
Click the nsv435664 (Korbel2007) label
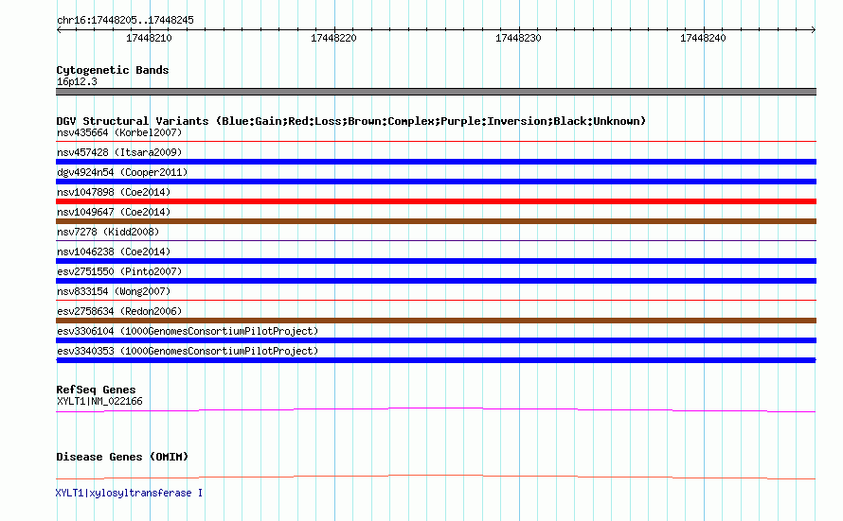(x=119, y=132)
